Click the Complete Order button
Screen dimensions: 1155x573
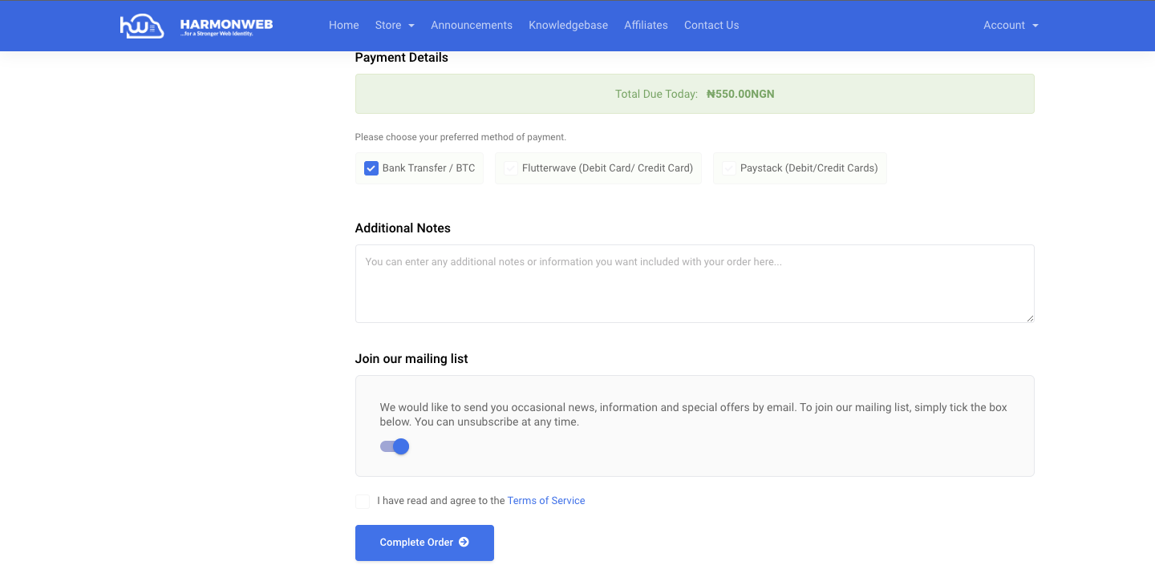coord(424,543)
